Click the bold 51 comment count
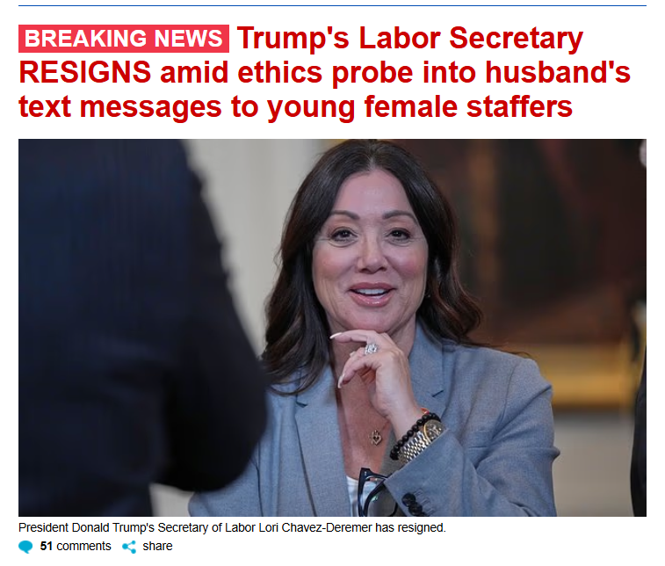The height and width of the screenshot is (566, 665). coord(47,546)
